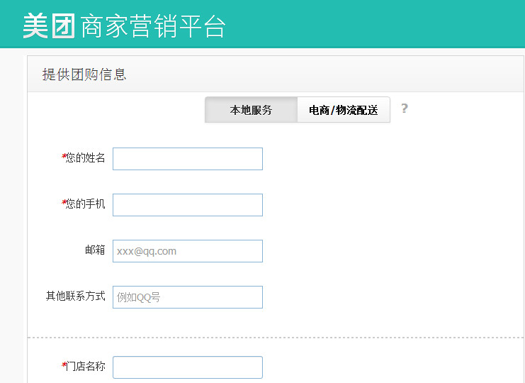
Task: Click the red asterisk beside 门店名称
Action: coord(64,365)
